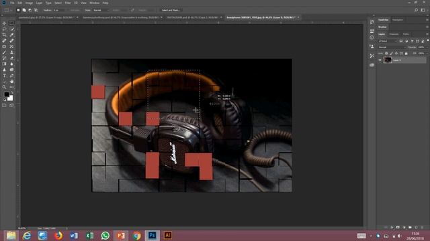Switch to the Paths tab
This screenshot has height=241, width=430.
pos(406,34)
